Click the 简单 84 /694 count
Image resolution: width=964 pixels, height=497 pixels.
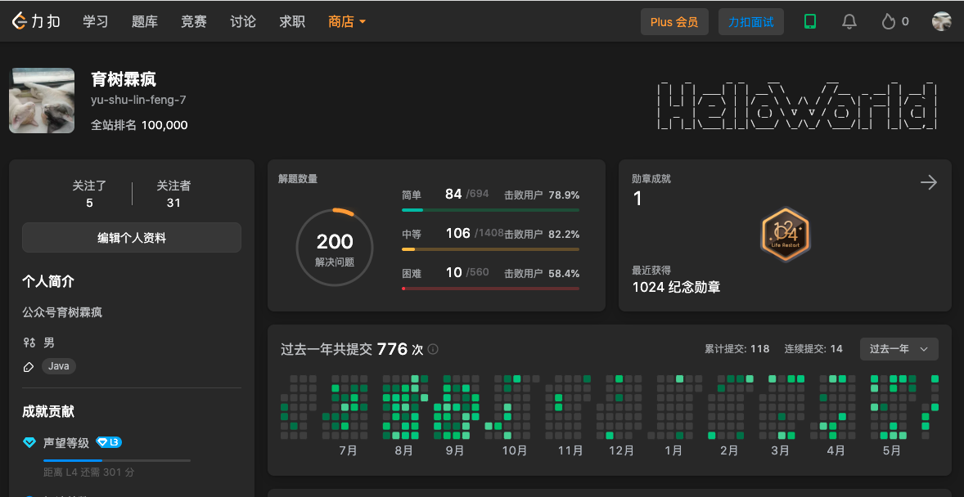point(466,194)
